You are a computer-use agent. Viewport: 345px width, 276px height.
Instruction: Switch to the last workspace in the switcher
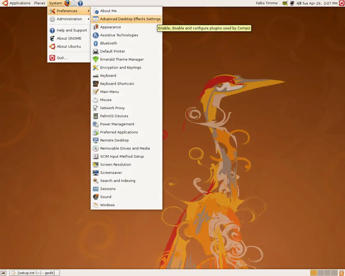point(334,273)
